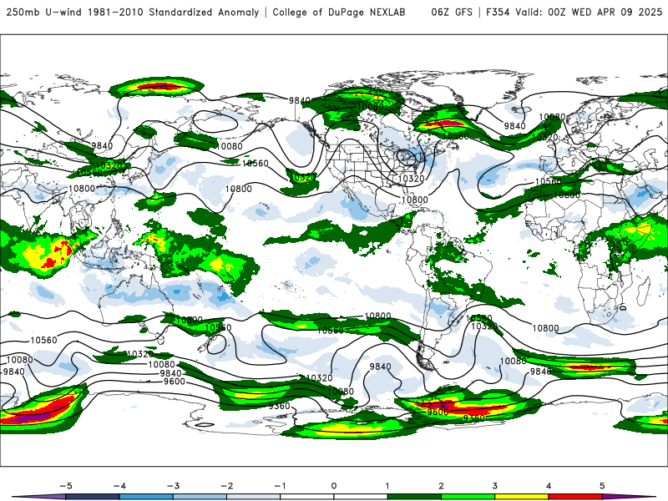
Task: Click the medium blue -4 to -3 colorbar segment
Action: [146, 497]
